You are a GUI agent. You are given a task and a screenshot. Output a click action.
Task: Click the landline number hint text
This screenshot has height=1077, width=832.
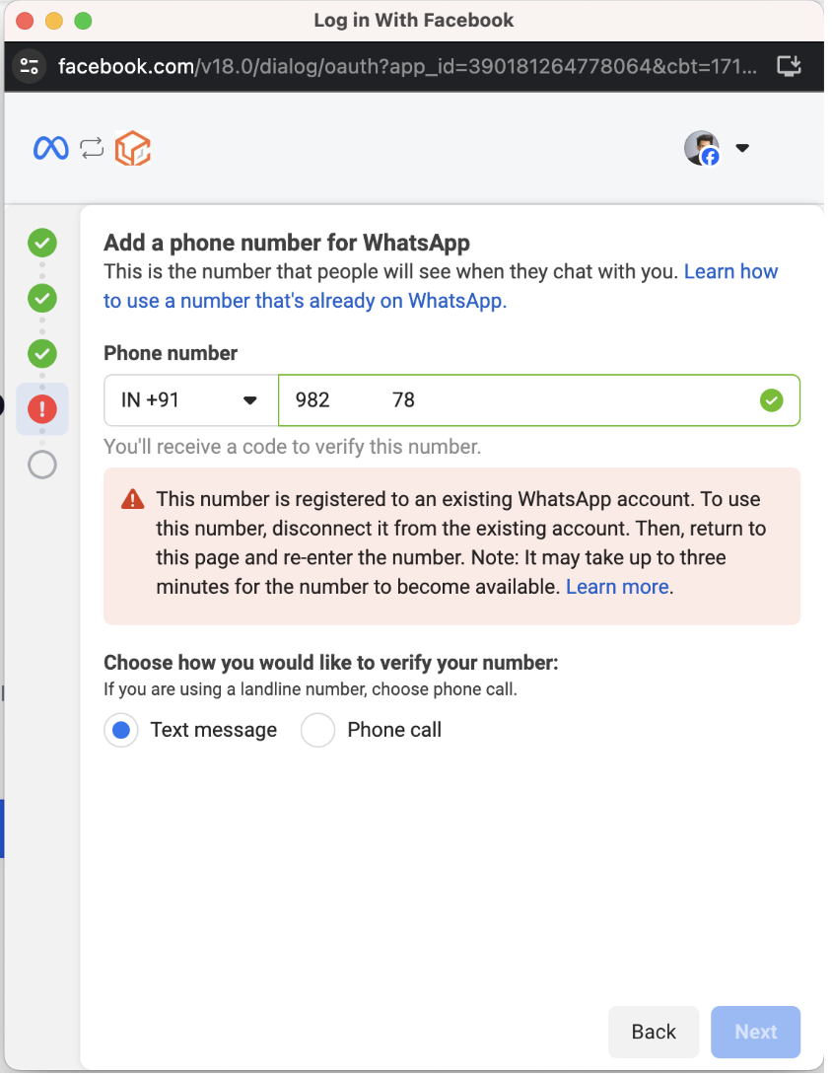(x=311, y=689)
